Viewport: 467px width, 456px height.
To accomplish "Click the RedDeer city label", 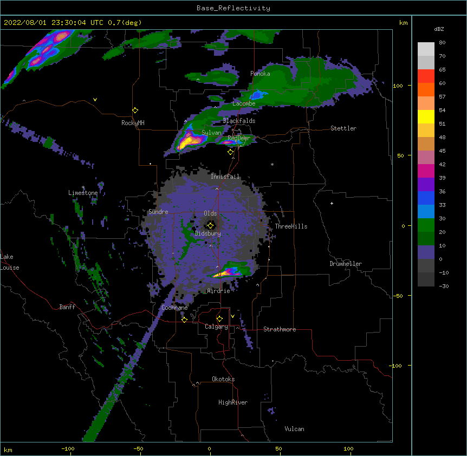I will pyautogui.click(x=239, y=138).
